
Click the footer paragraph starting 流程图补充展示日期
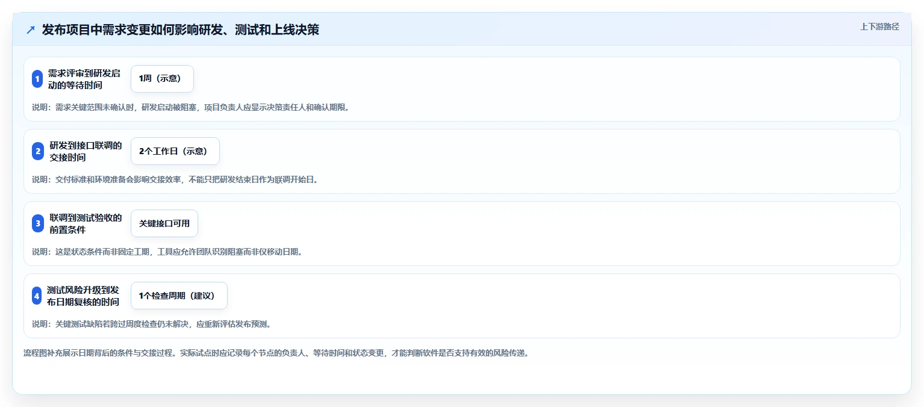(276, 353)
